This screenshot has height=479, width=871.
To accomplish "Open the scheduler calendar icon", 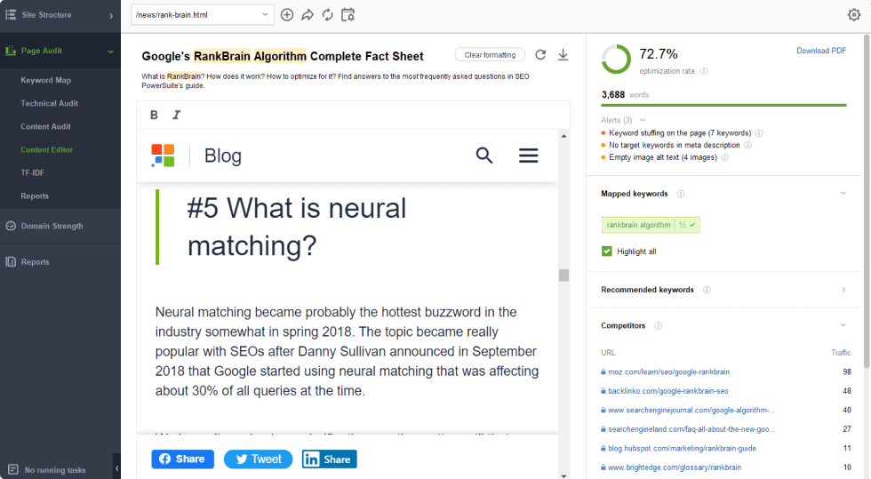I will coord(348,15).
